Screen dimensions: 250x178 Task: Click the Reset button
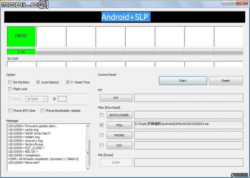(x=226, y=80)
